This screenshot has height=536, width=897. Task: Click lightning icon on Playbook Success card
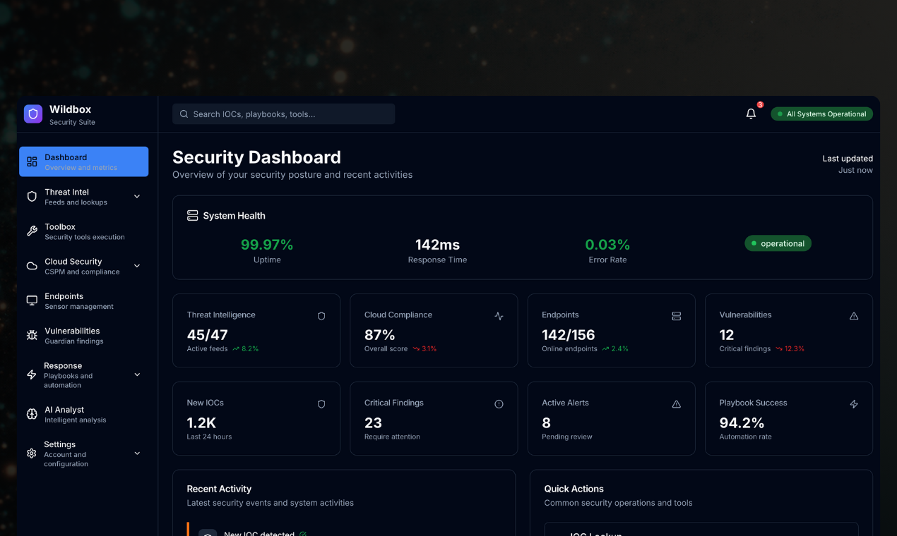click(854, 404)
